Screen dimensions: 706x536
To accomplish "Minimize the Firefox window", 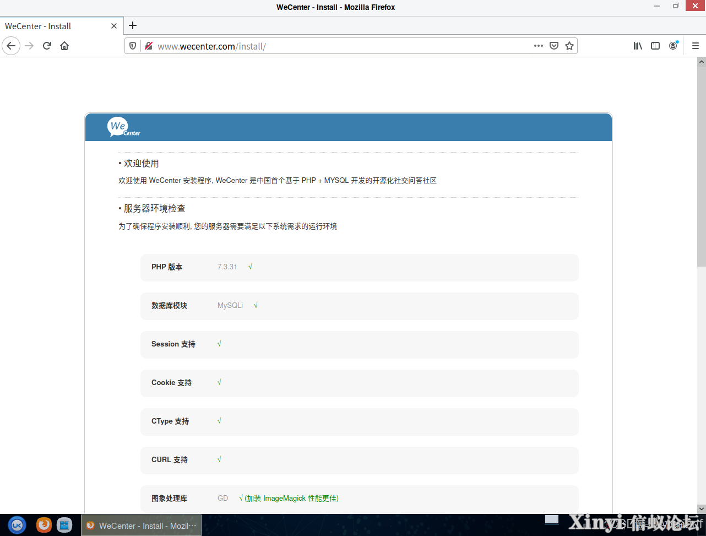I will coord(656,6).
